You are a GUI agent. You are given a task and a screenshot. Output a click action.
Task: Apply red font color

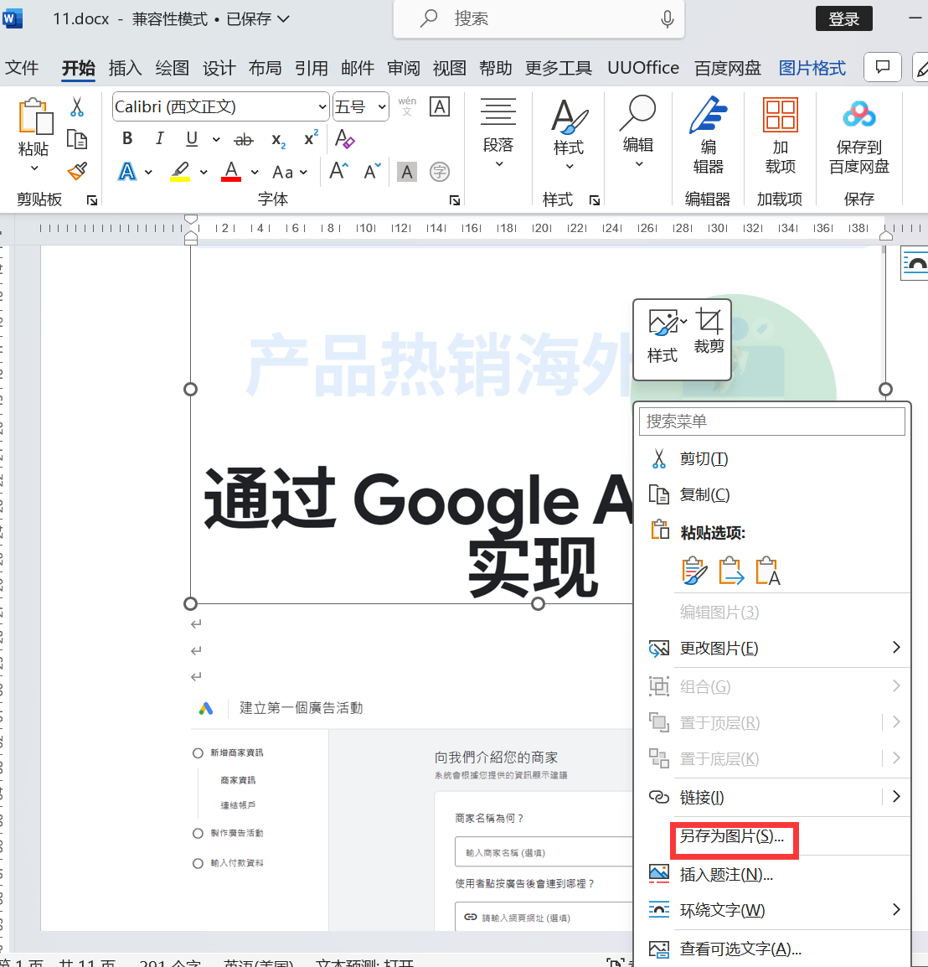[x=231, y=172]
